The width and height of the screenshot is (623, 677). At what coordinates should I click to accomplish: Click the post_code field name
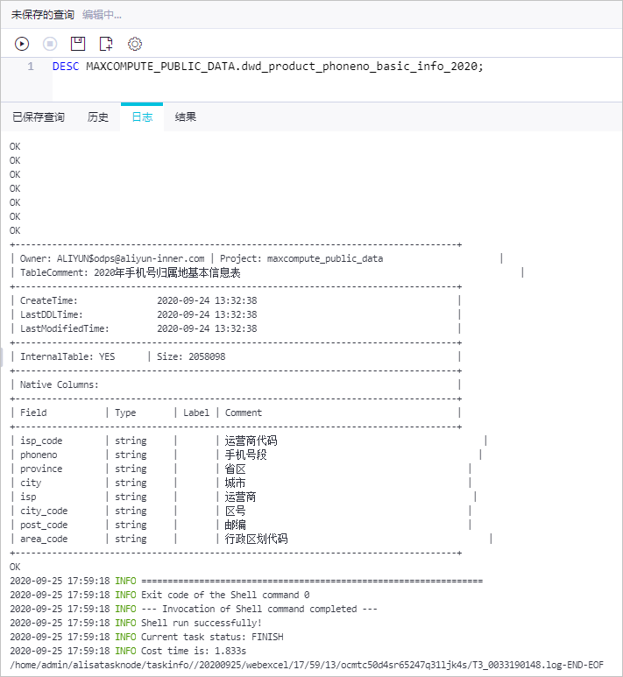tap(44, 525)
